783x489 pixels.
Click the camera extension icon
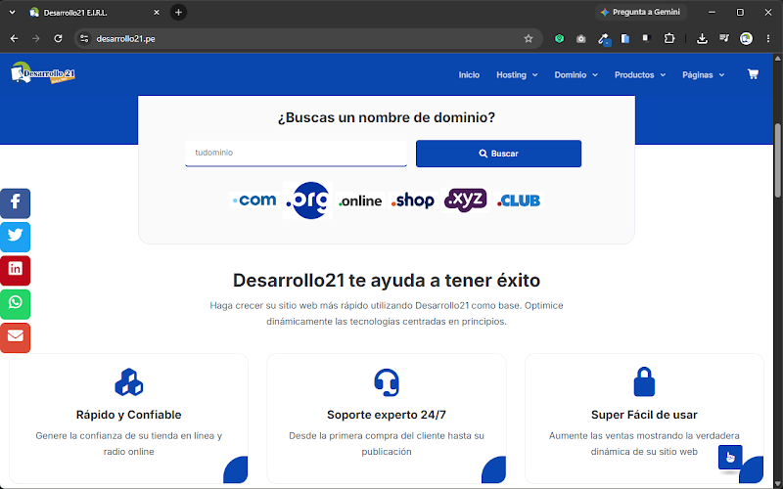coord(580,38)
